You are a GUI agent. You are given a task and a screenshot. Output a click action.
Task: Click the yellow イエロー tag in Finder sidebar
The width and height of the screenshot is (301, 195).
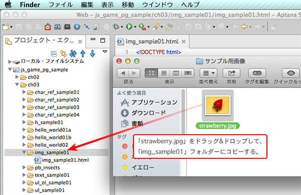tap(138, 167)
